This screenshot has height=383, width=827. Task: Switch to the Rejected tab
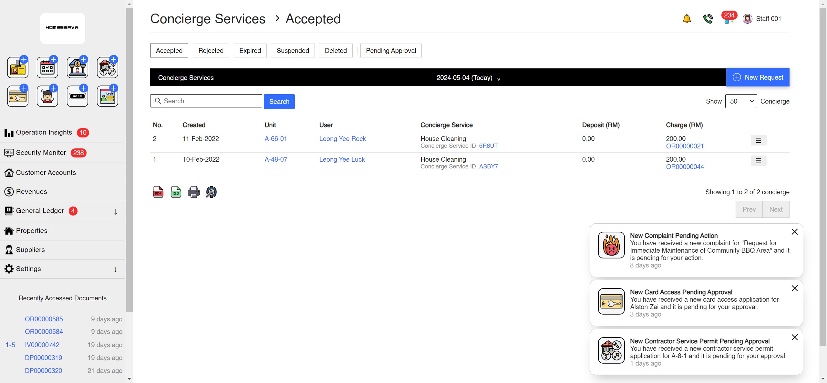click(211, 50)
